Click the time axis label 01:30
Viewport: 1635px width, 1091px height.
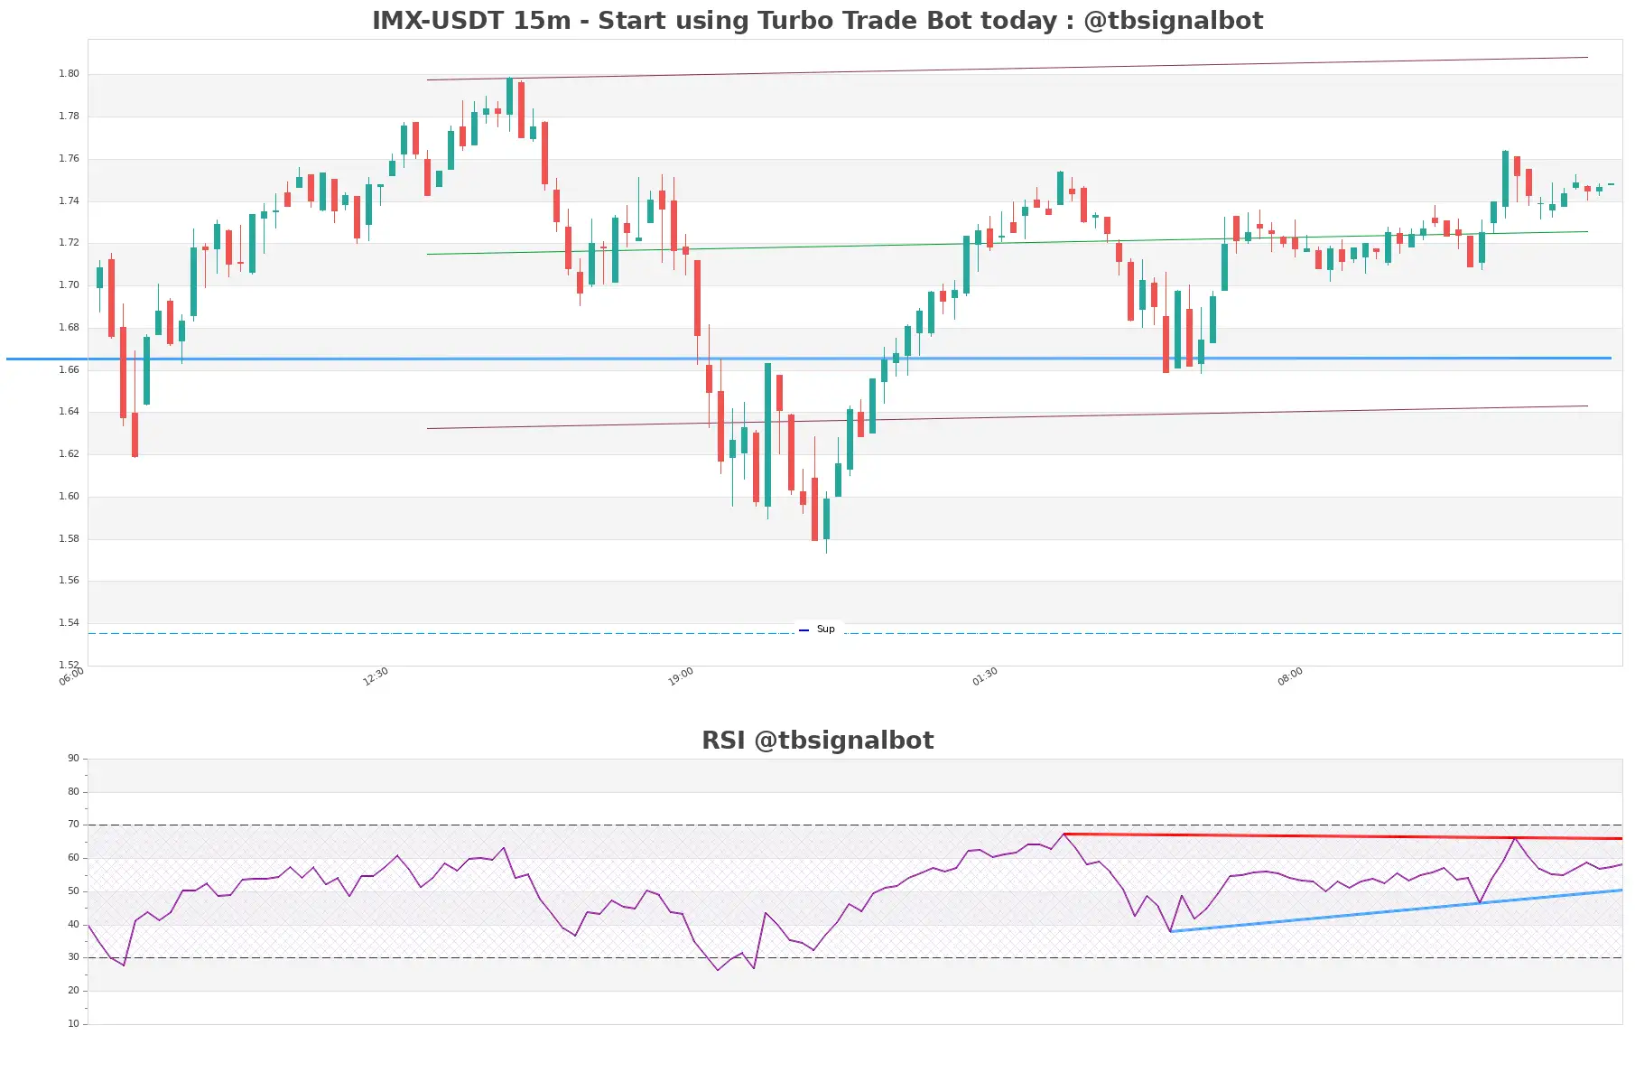tap(985, 676)
